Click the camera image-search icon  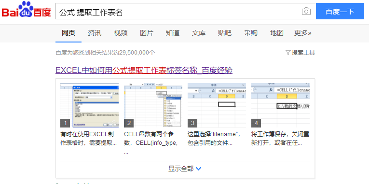[x=306, y=11]
